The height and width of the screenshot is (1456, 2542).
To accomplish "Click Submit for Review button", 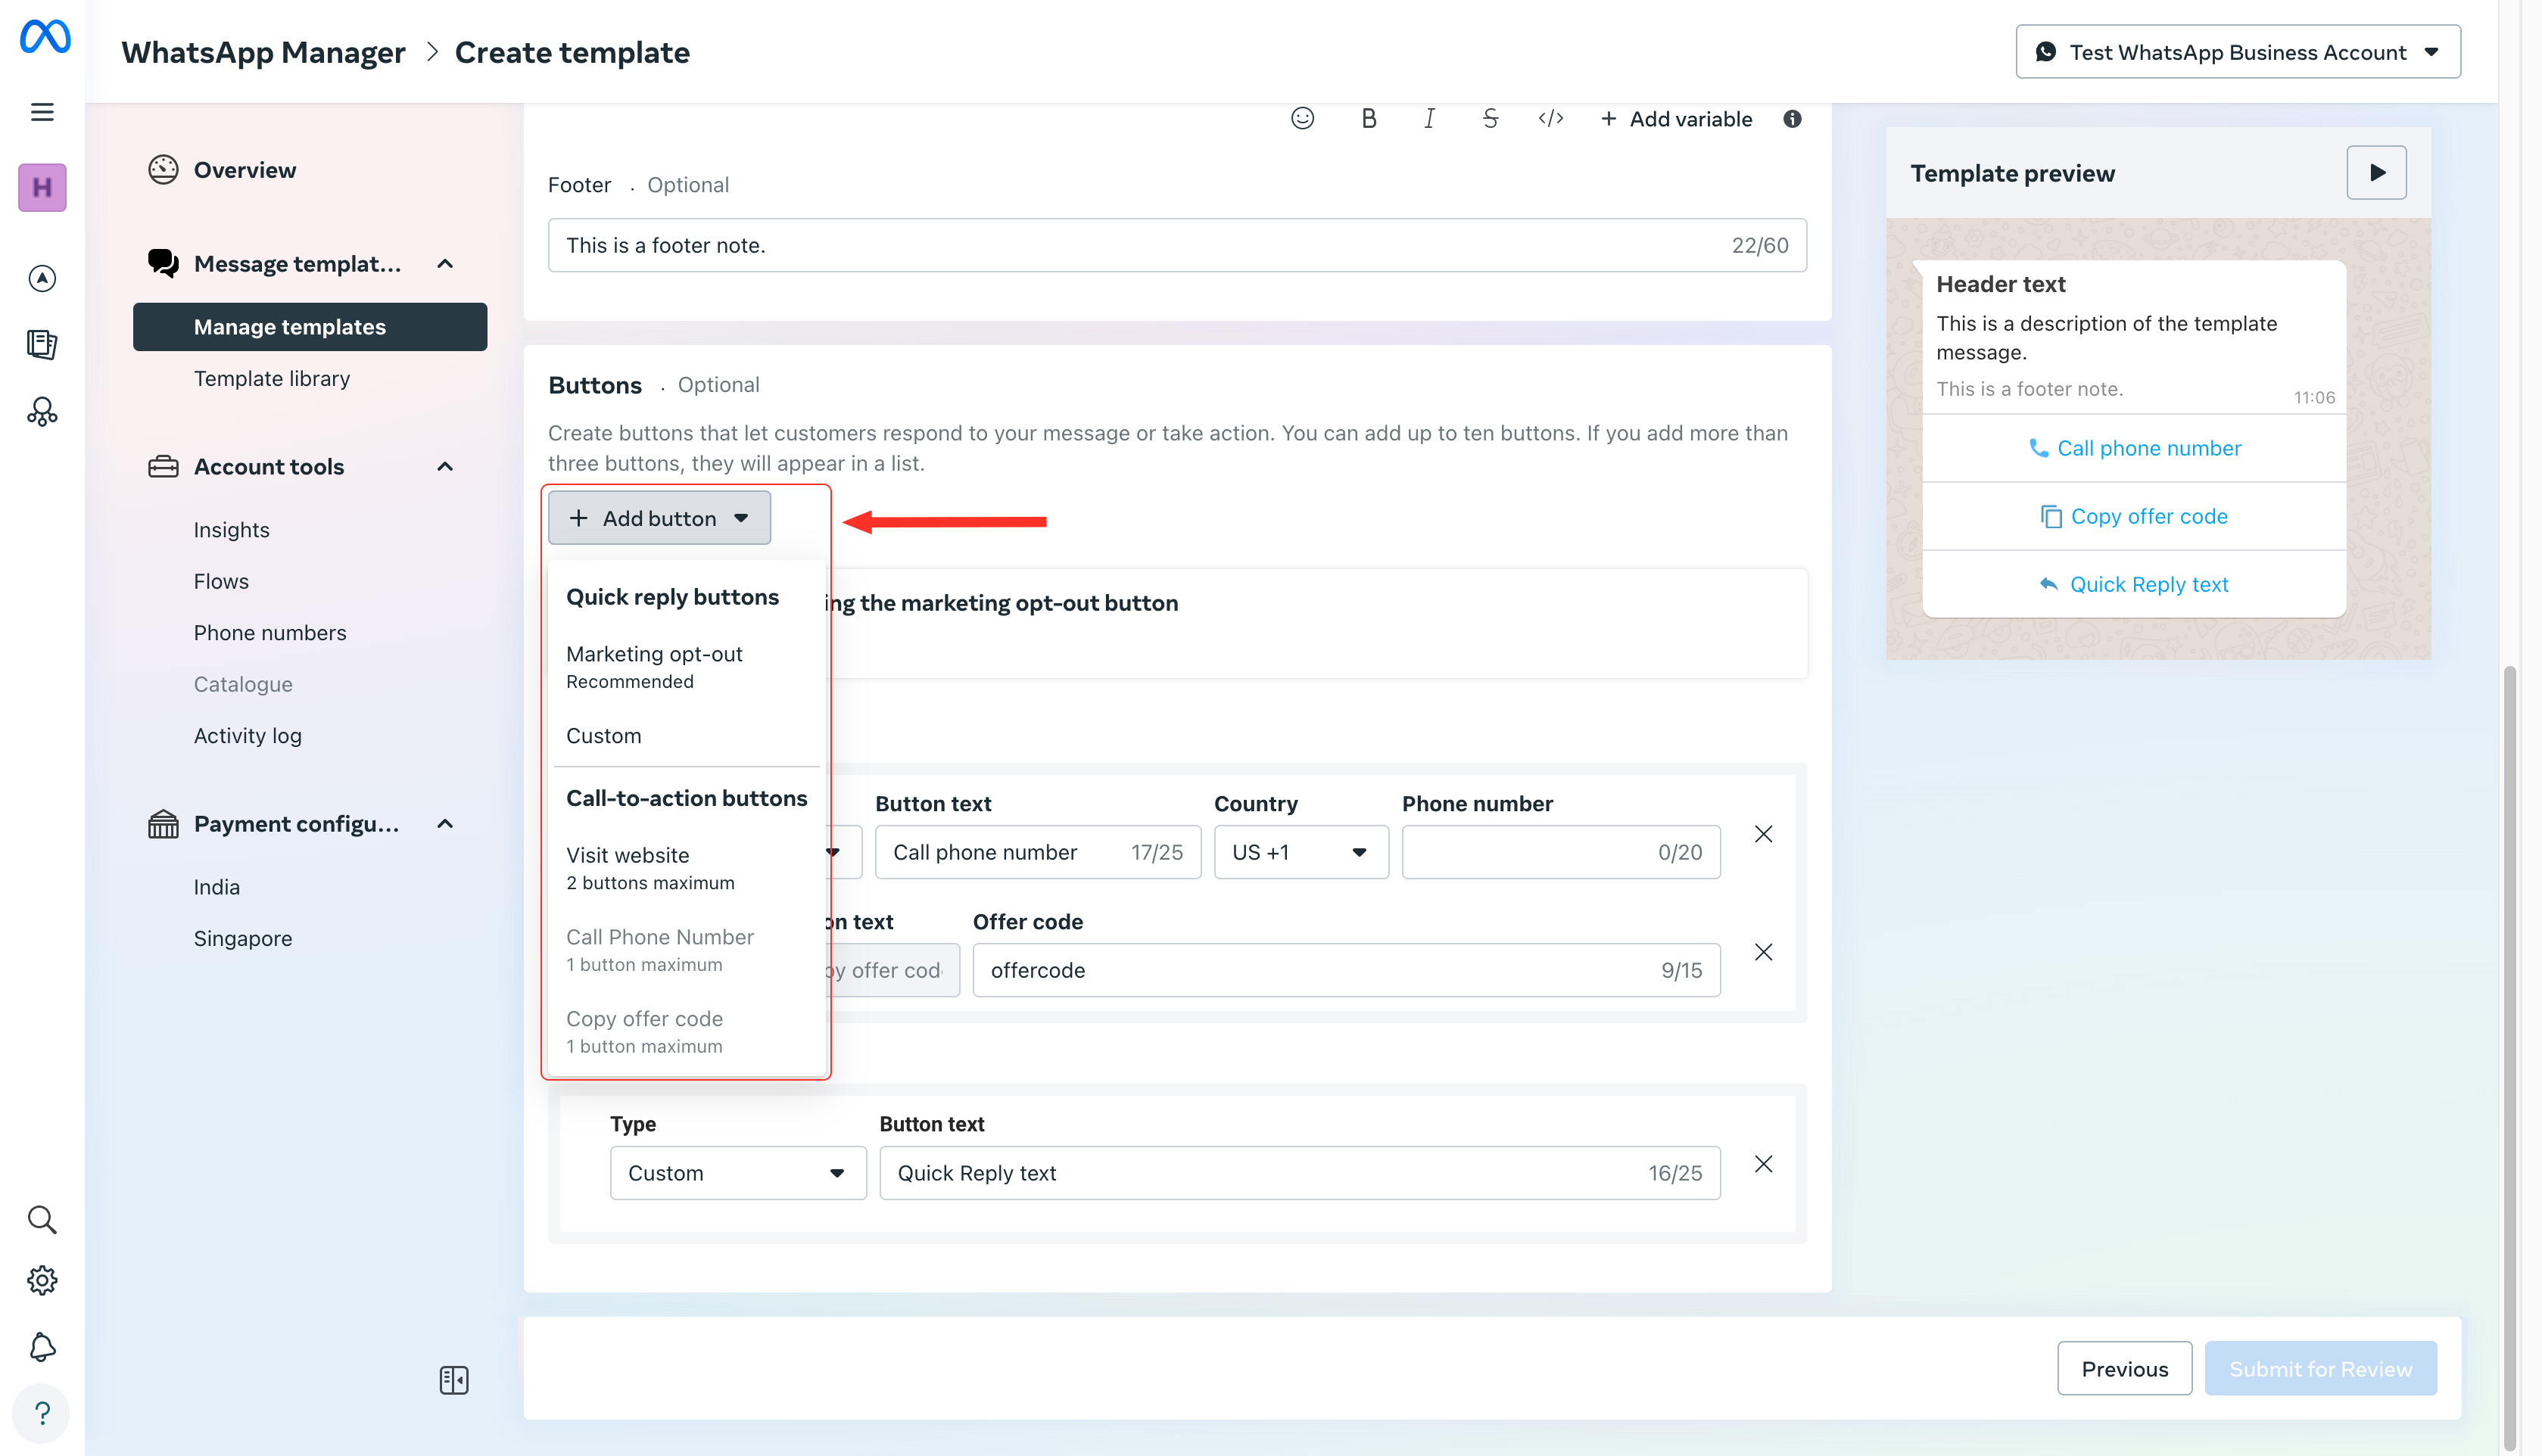I will [x=2320, y=1369].
